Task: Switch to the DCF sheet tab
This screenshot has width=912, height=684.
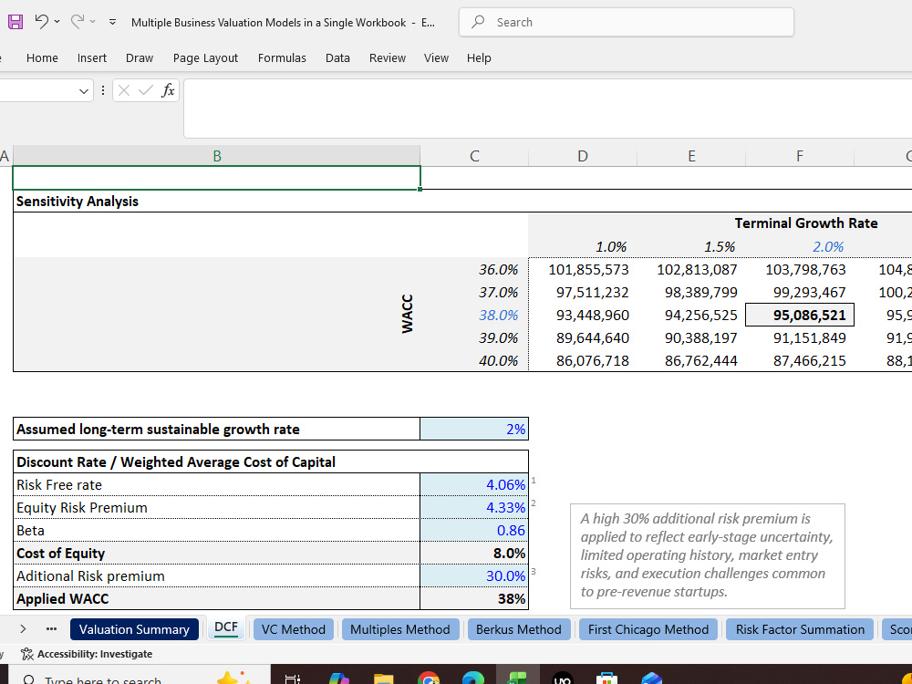Action: click(226, 628)
